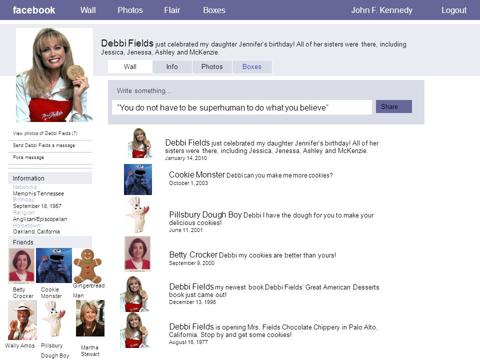Switch to the profile Photos tab
Image resolution: width=480 pixels, height=360 pixels.
point(212,66)
